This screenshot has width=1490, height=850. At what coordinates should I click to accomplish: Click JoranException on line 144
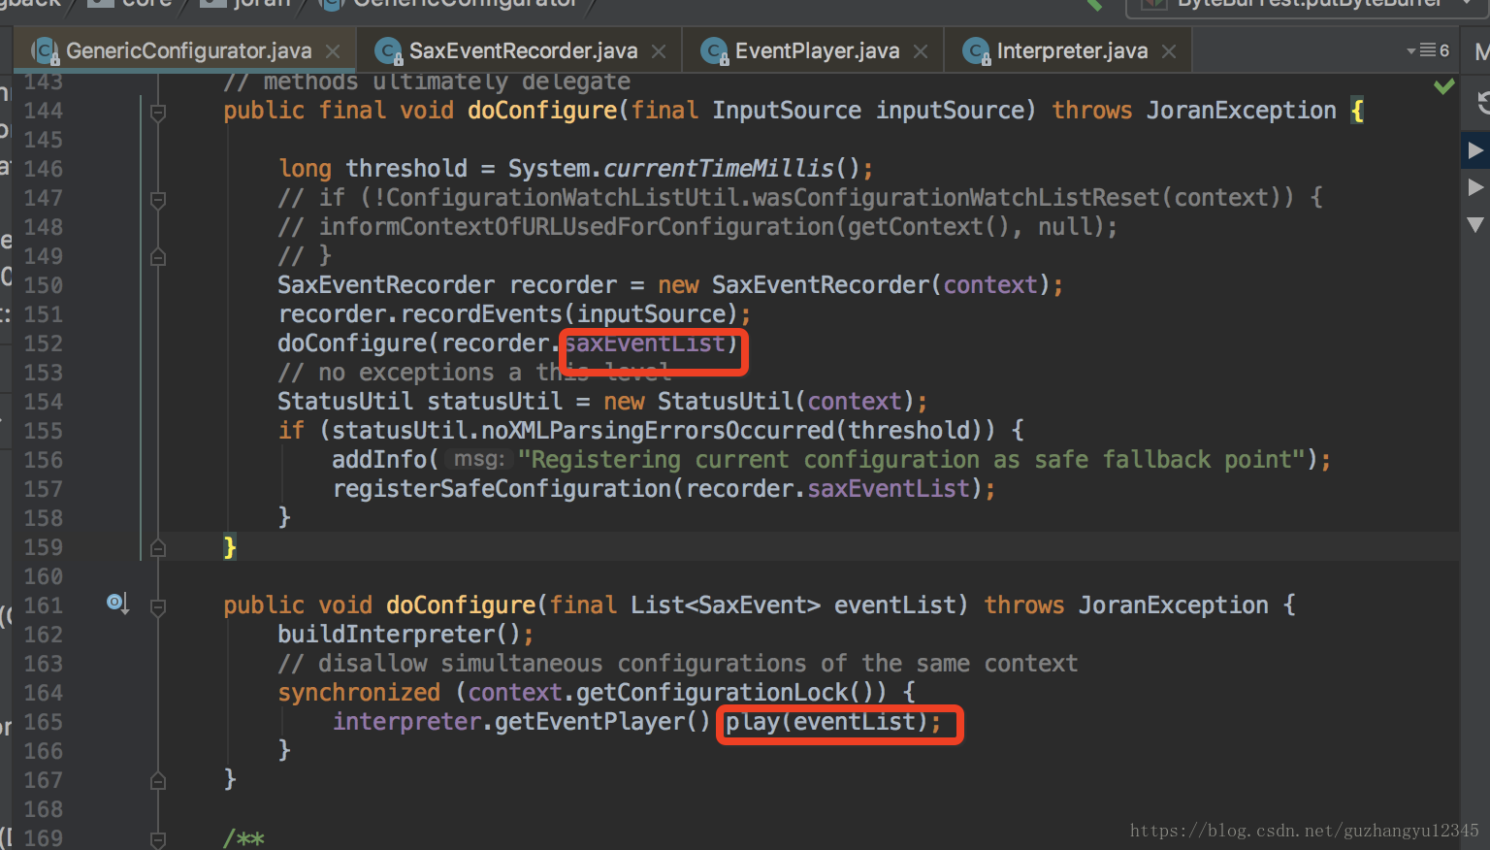[x=1242, y=111]
